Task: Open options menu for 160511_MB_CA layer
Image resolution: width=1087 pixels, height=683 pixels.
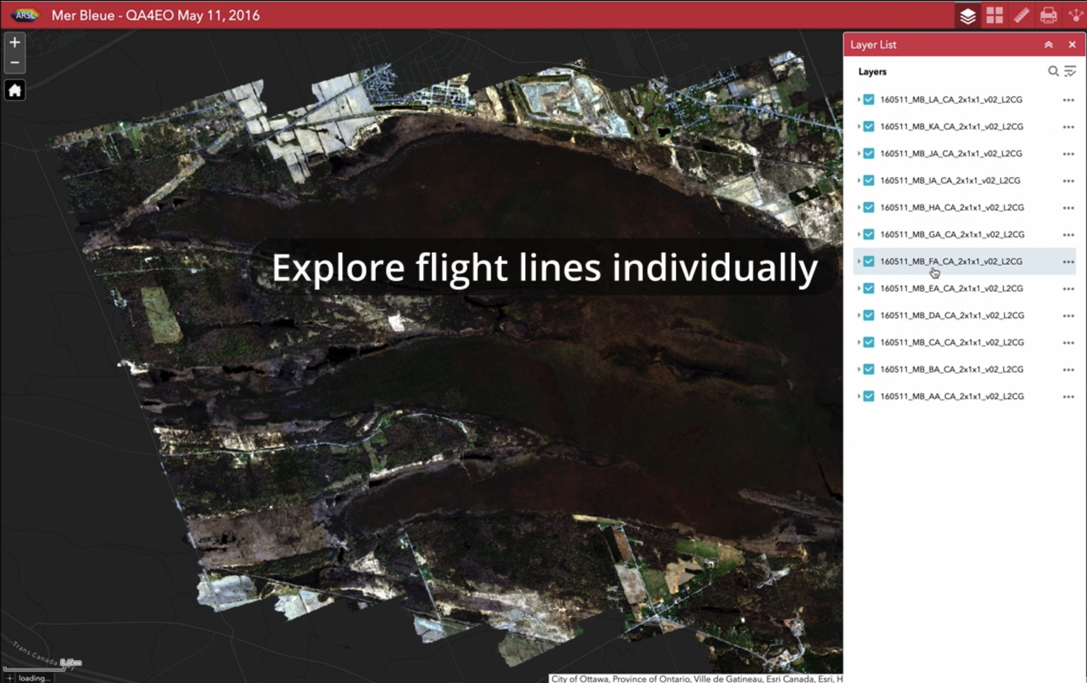Action: pos(1068,343)
